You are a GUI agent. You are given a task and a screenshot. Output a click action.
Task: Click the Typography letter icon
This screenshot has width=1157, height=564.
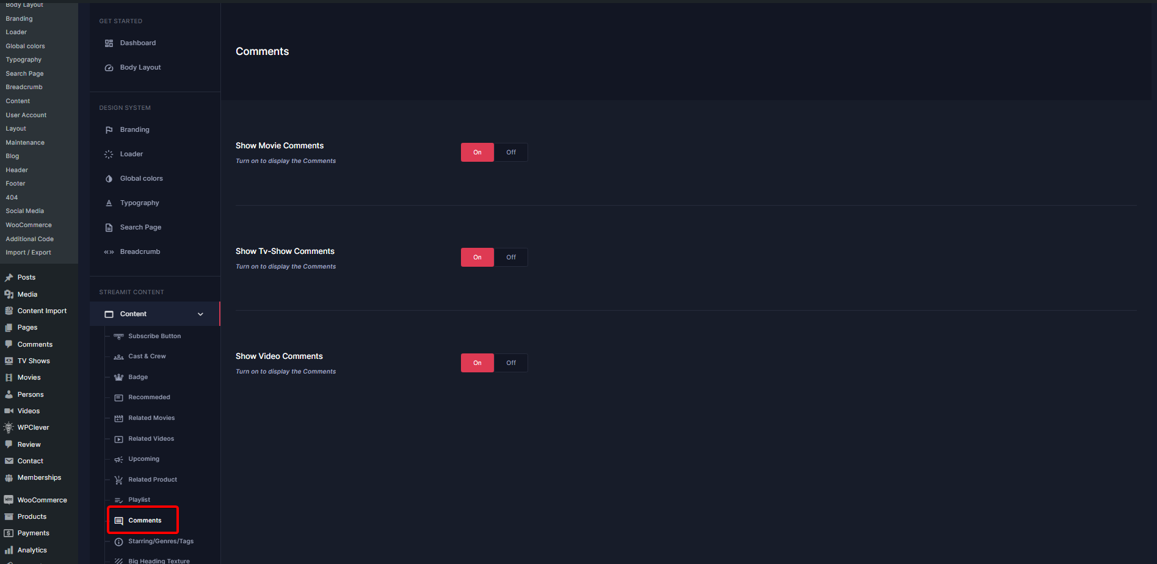tap(109, 203)
